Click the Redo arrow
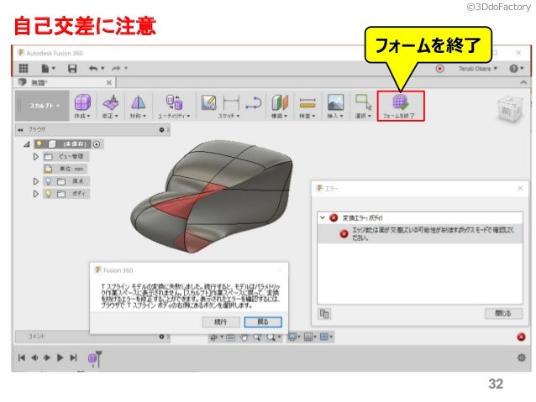Viewport: 536px width, 402px height. tap(116, 69)
